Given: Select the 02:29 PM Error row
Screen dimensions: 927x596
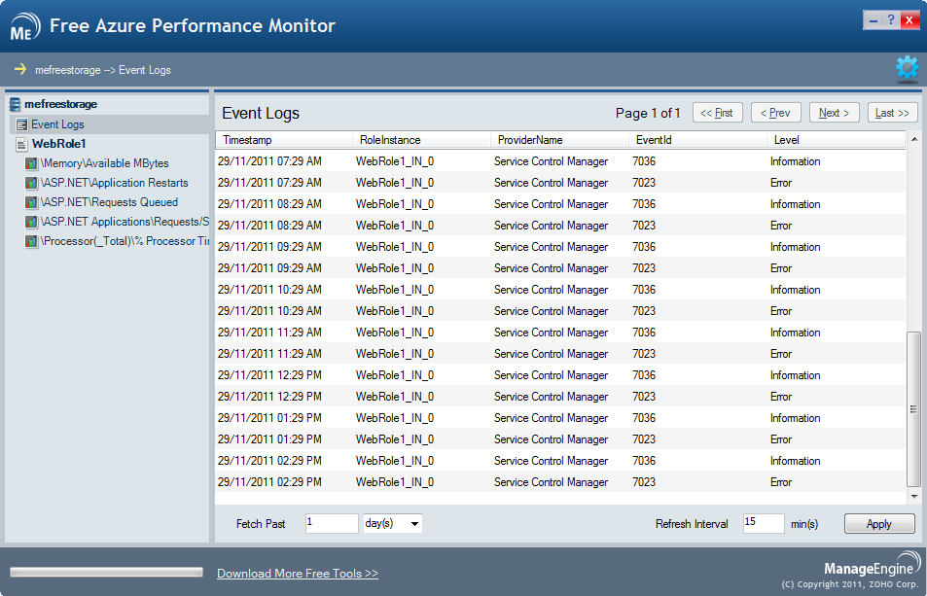Looking at the screenshot, I should (x=560, y=482).
